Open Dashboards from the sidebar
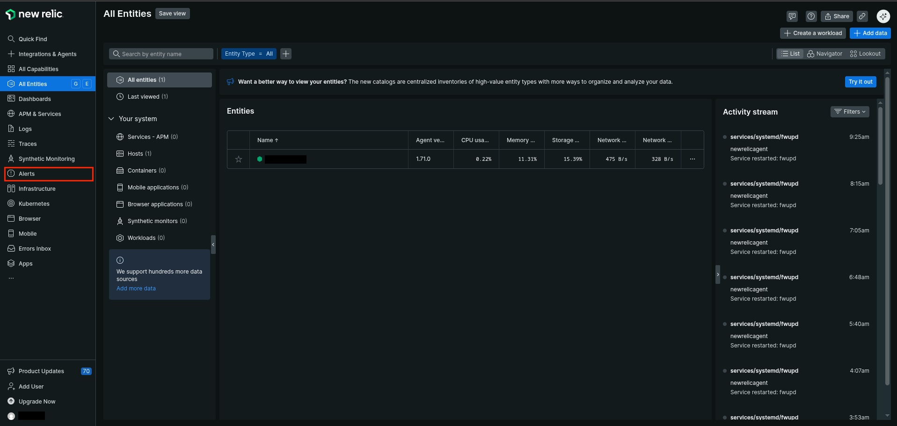This screenshot has height=426, width=897. click(x=35, y=99)
